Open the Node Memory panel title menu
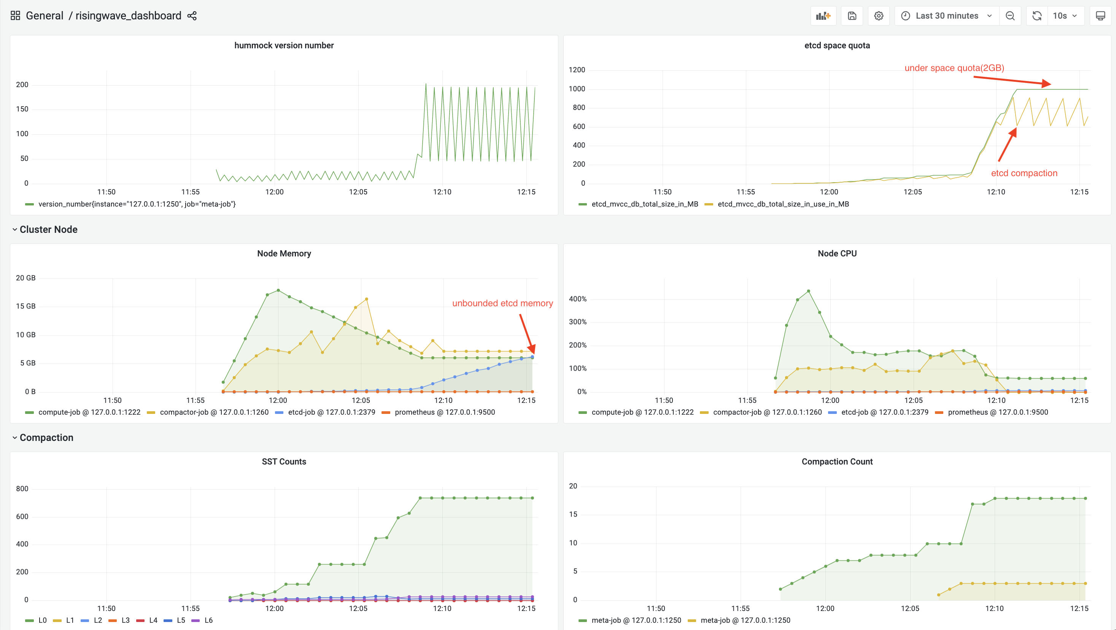 [x=284, y=253]
